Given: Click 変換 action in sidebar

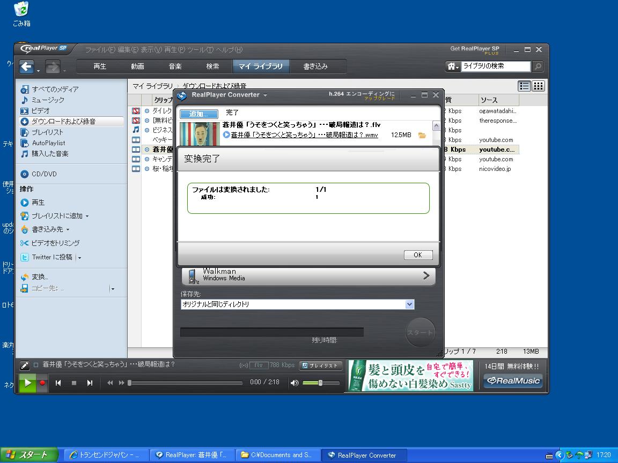Looking at the screenshot, I should tap(39, 277).
